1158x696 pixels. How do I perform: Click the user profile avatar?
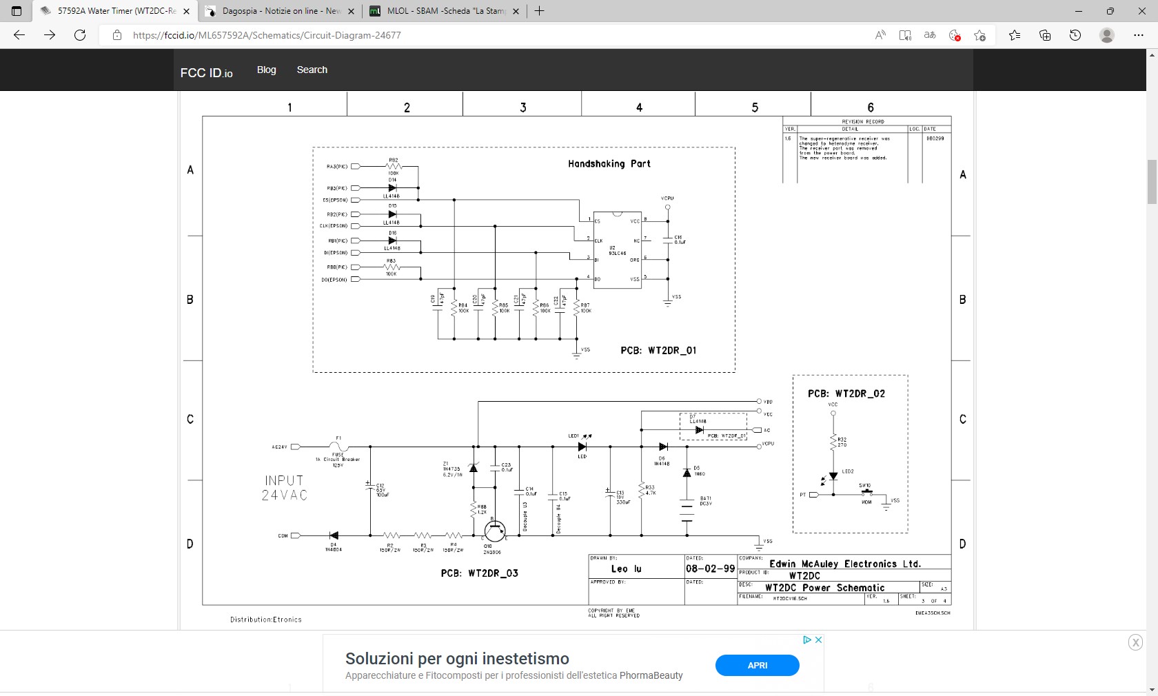pos(1107,35)
